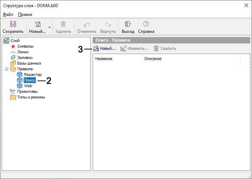
Task: Select the Типы и режимы folder
Action: point(31,97)
